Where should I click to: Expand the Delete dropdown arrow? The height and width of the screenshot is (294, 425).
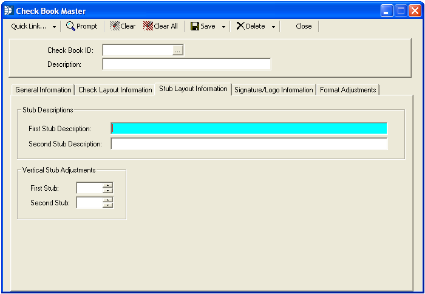273,27
